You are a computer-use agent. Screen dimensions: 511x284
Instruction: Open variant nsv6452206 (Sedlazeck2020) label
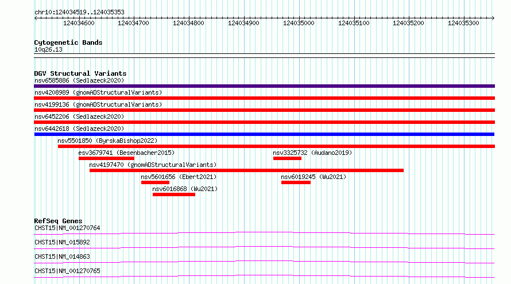coord(79,116)
